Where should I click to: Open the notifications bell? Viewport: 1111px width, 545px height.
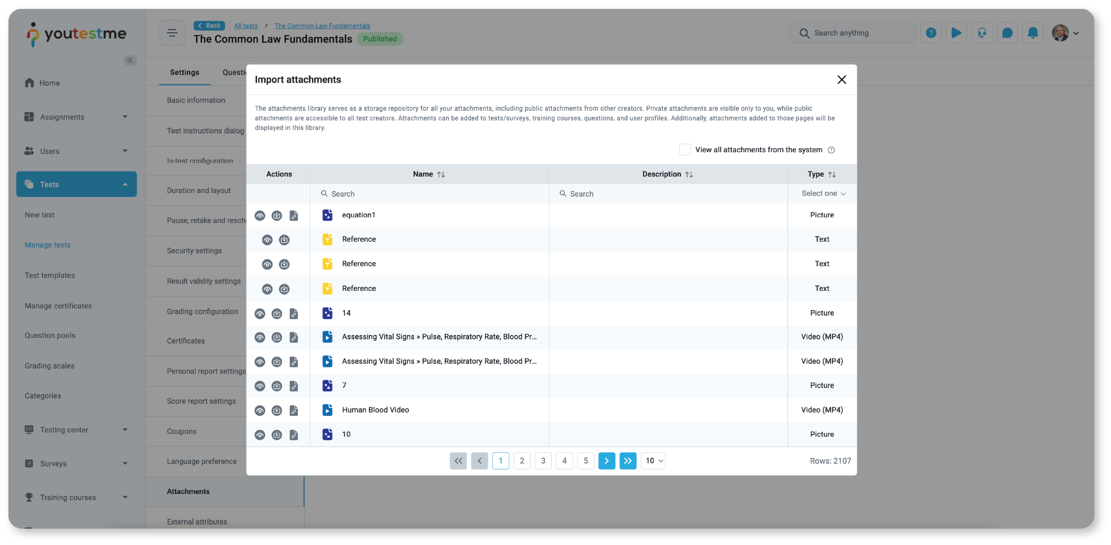pos(1033,33)
